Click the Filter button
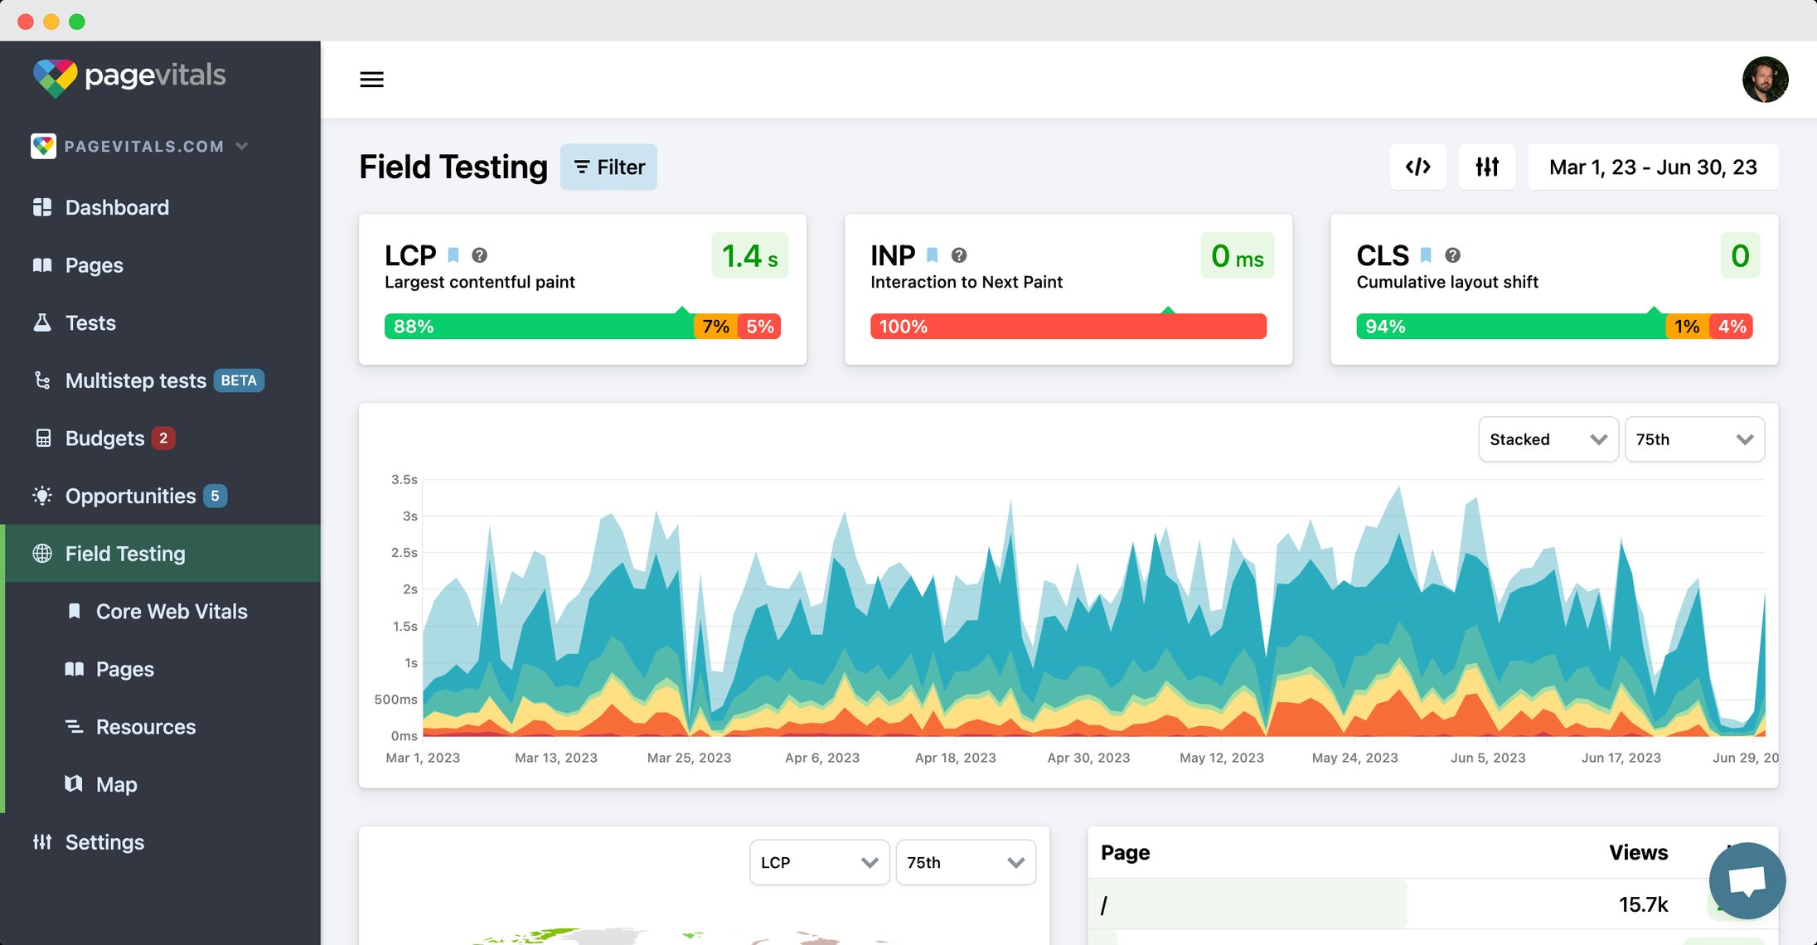Image resolution: width=1817 pixels, height=945 pixels. coord(608,167)
